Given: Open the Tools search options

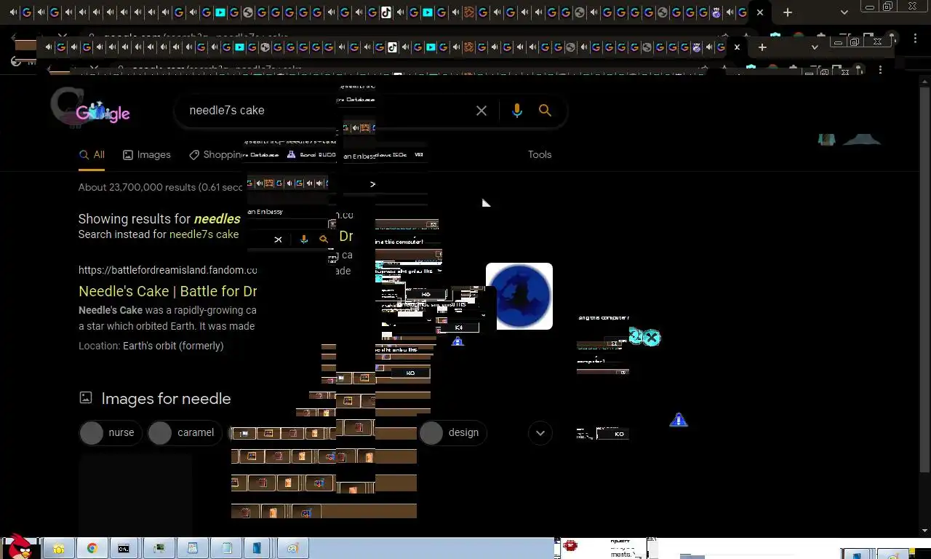Looking at the screenshot, I should pos(540,155).
